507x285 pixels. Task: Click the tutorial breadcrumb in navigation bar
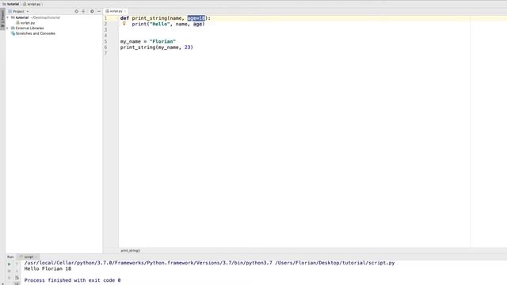pyautogui.click(x=10, y=4)
